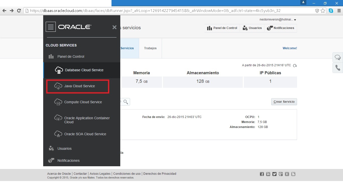
Task: Click the Crear Servicio button
Action: (x=284, y=102)
